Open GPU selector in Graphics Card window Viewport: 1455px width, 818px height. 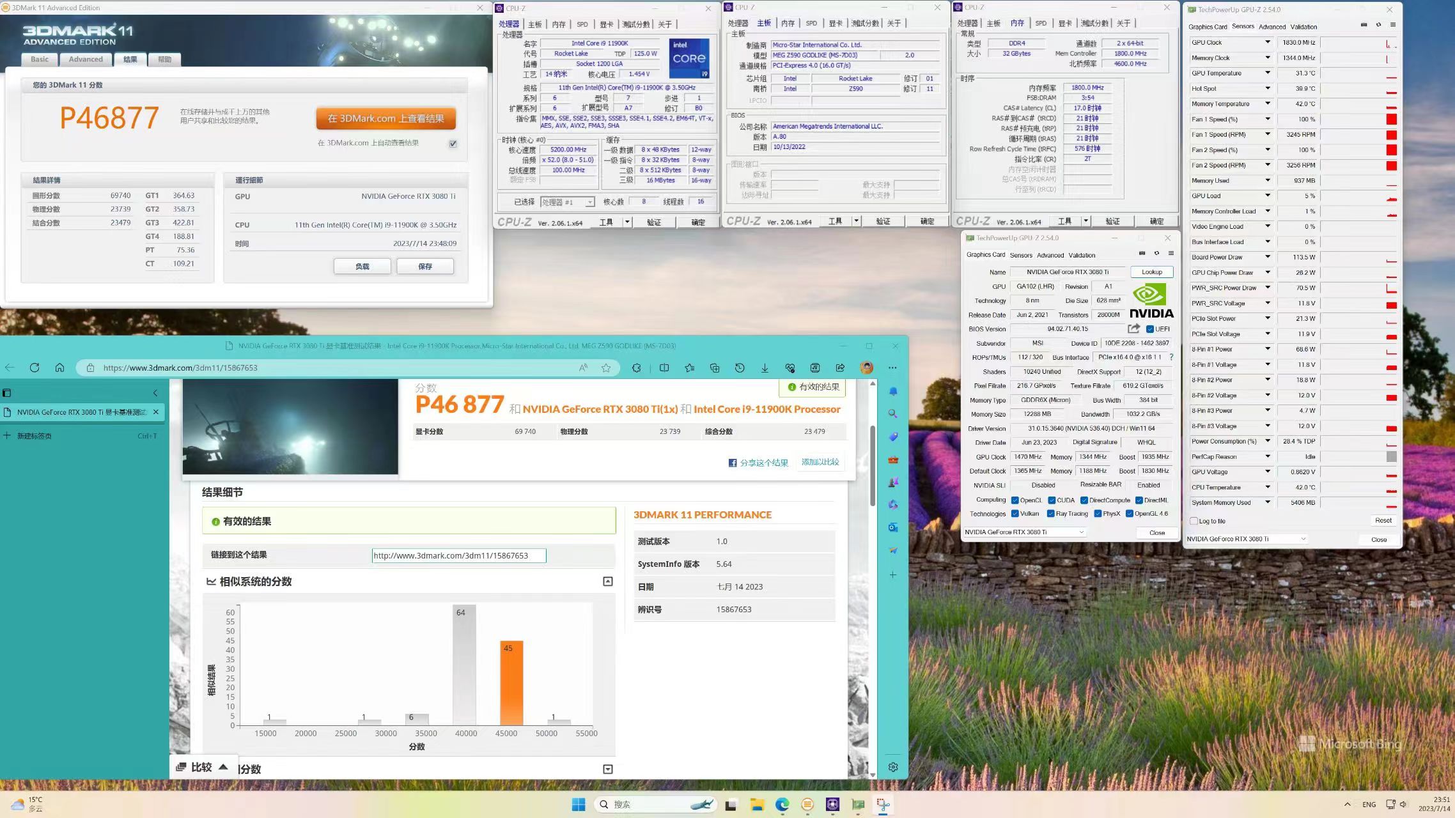click(x=1025, y=532)
